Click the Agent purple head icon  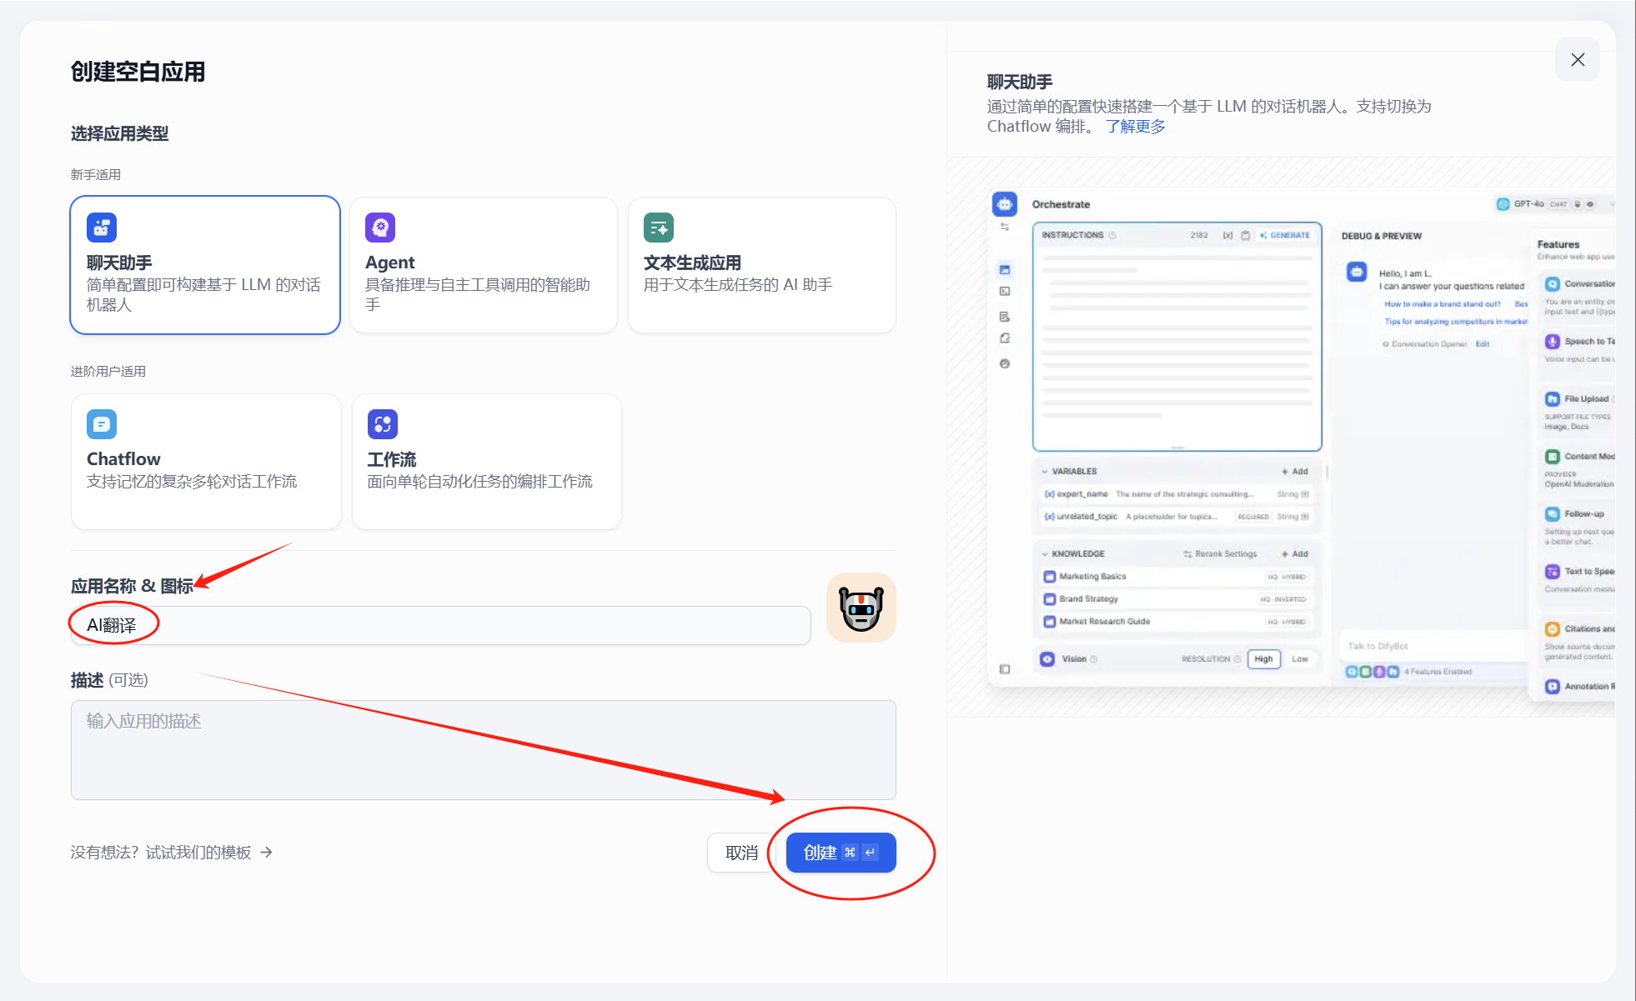point(380,228)
